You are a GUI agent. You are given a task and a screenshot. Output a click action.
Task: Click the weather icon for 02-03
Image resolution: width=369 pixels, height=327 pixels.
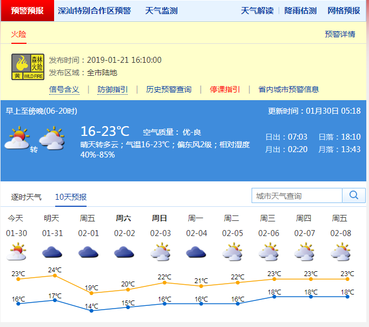[x=160, y=252]
